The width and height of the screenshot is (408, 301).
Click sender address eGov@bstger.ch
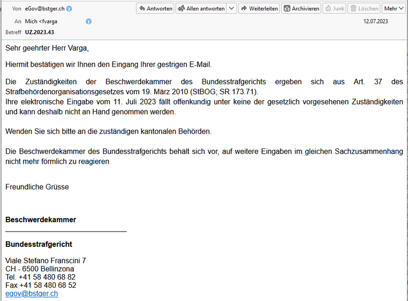(x=45, y=9)
